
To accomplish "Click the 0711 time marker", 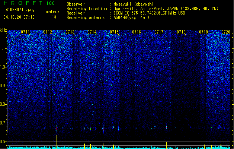I will (25, 32).
